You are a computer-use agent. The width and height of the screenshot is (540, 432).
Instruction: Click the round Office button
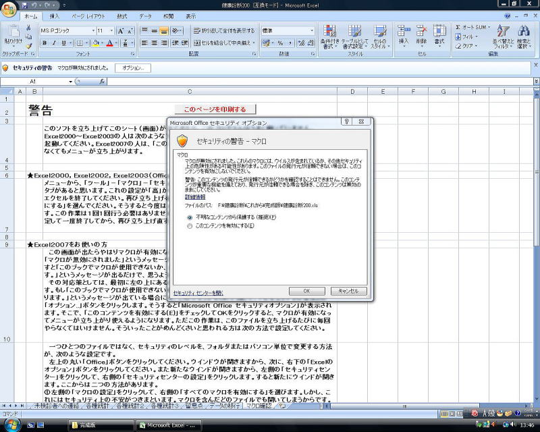click(9, 9)
